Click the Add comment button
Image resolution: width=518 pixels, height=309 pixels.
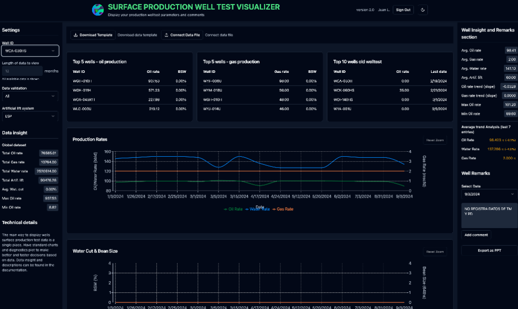tap(476, 235)
